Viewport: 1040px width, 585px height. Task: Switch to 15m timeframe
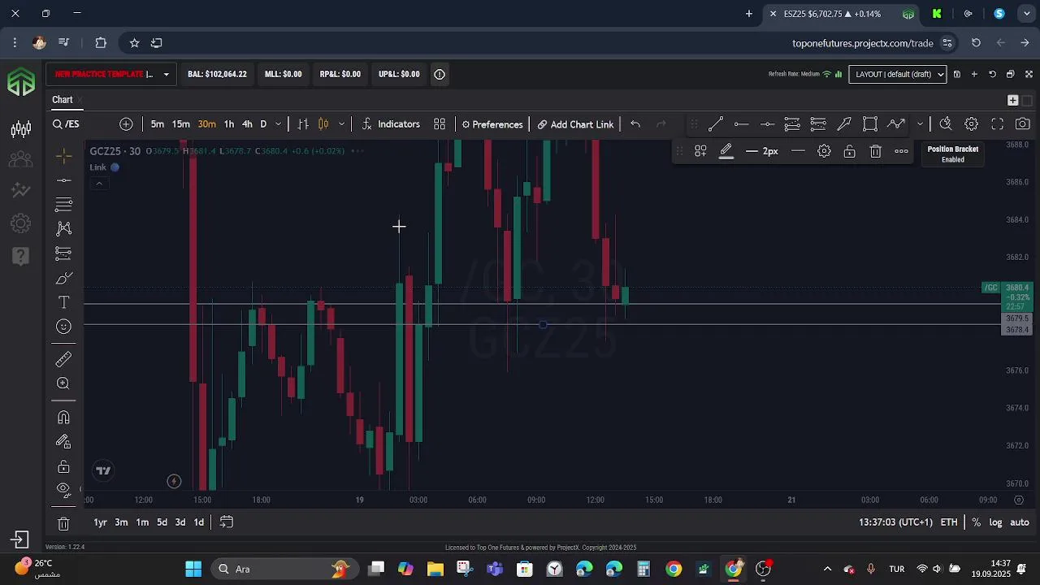[181, 124]
